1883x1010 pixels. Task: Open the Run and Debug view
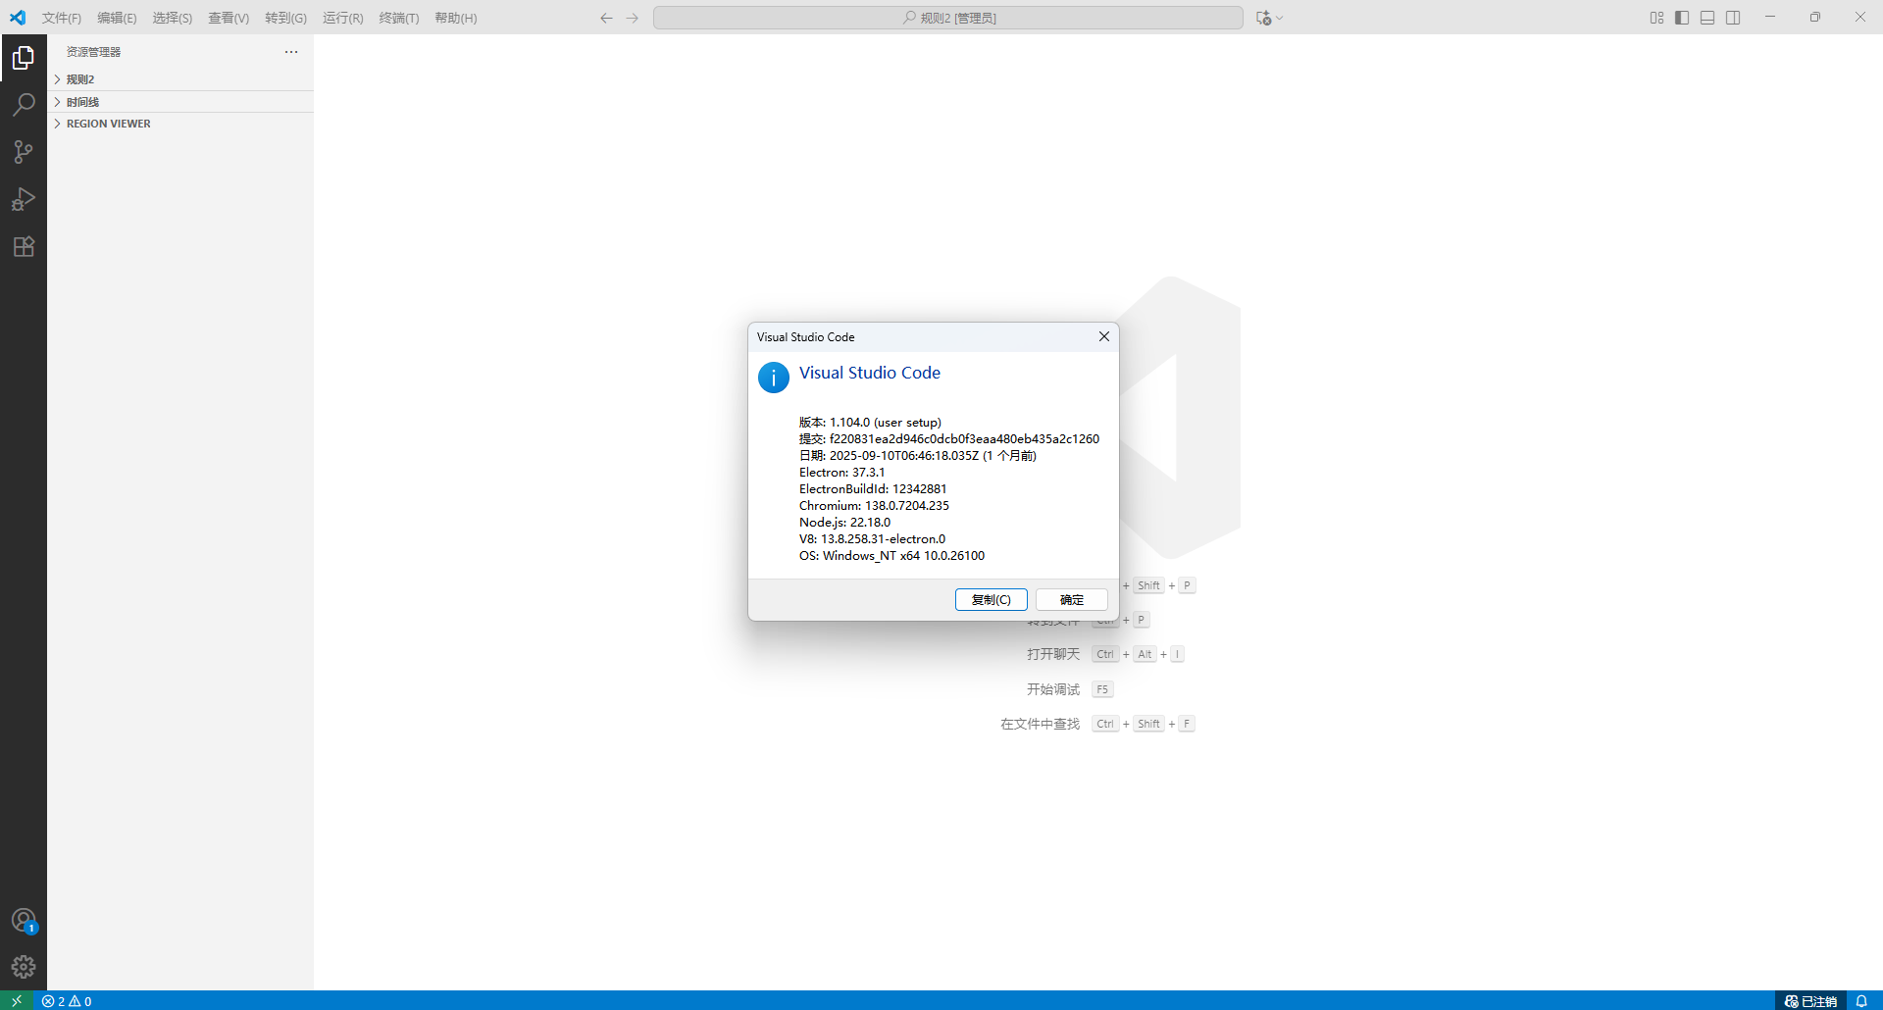pyautogui.click(x=24, y=199)
